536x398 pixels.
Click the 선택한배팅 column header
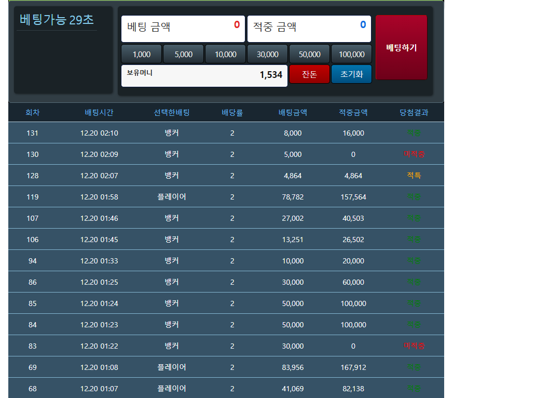(x=172, y=112)
